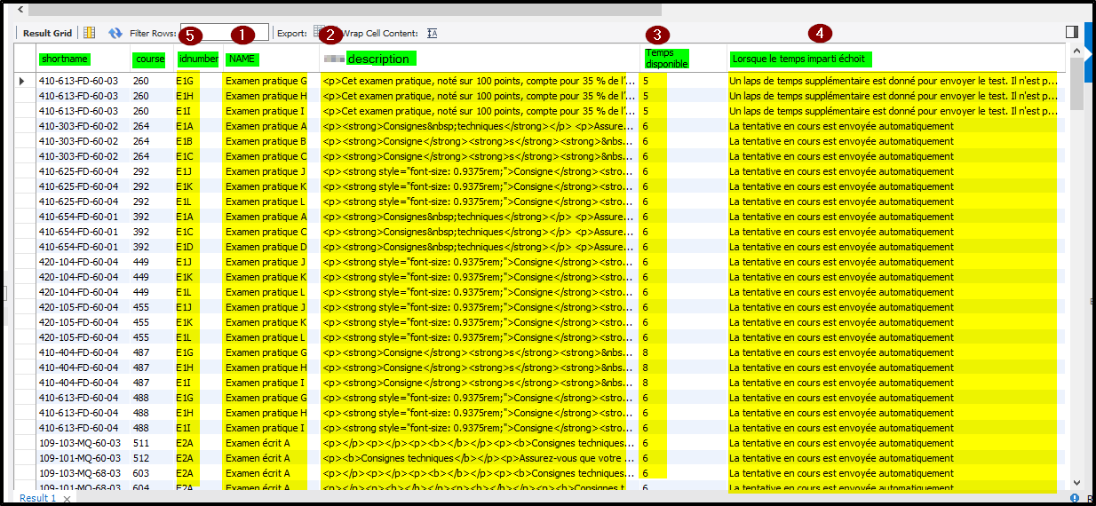Click the Export recordset icon
1096x506 pixels.
[319, 32]
